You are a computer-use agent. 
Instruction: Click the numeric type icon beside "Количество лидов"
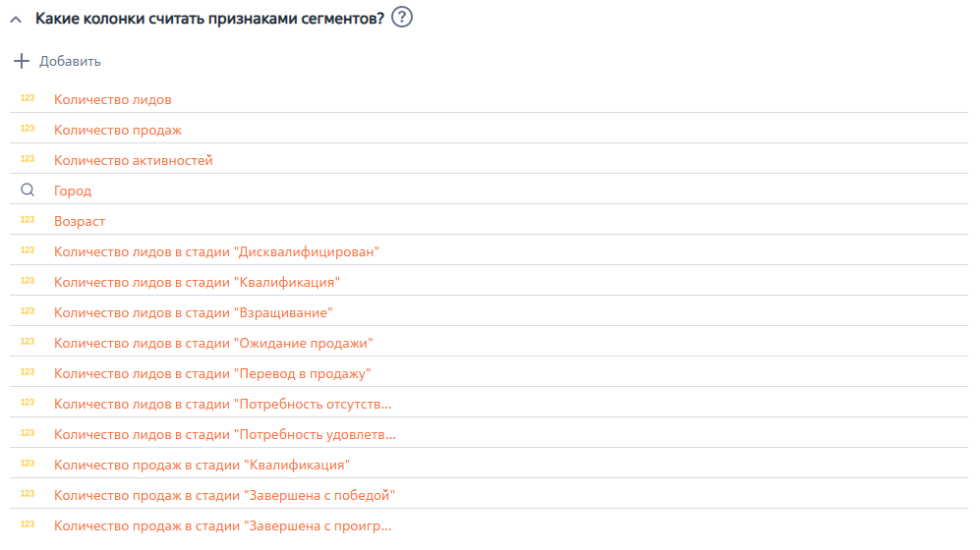tap(28, 98)
